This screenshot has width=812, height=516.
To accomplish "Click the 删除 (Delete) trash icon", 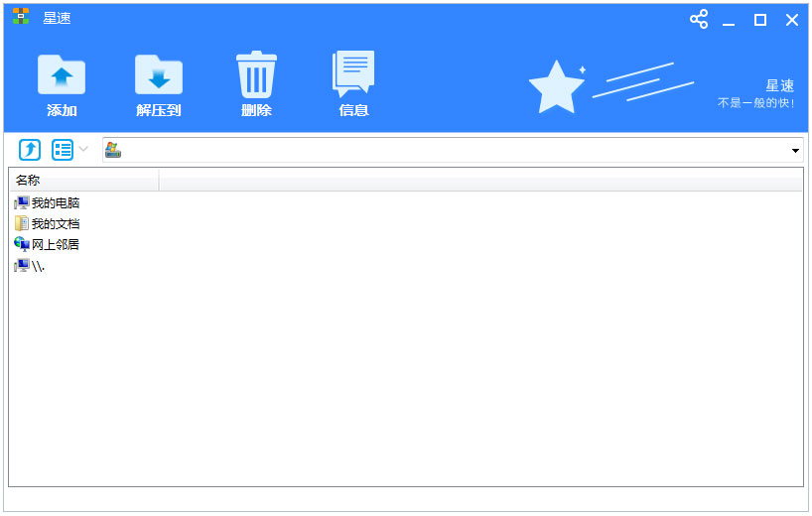I will [x=256, y=75].
